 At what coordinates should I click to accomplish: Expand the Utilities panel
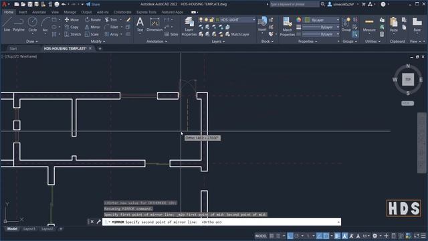(x=372, y=42)
